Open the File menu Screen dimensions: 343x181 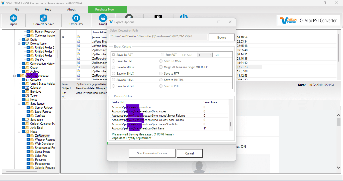click(17, 10)
